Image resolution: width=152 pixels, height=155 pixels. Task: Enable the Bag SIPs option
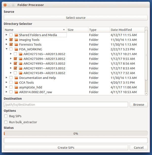click(x=6, y=116)
